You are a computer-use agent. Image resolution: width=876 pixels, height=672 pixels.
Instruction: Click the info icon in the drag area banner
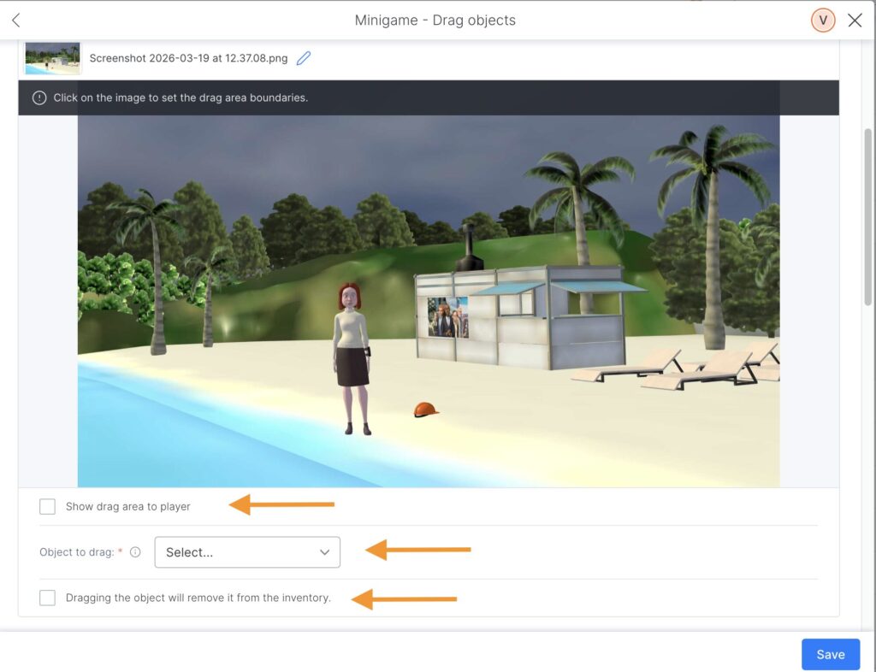point(39,97)
